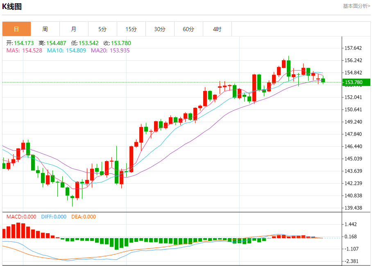Open the 15分 interval tab

point(131,29)
